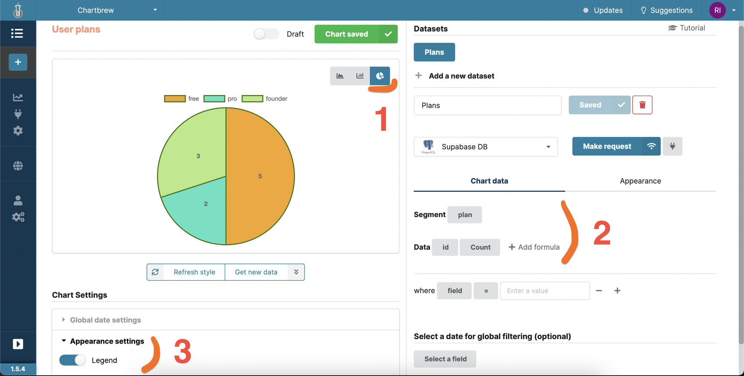Screen dimensions: 744x376
Task: Select the bar chart type icon
Action: tap(360, 76)
